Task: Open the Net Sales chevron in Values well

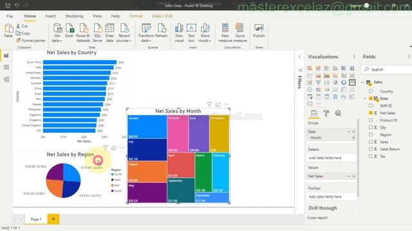Action: tap(348, 176)
